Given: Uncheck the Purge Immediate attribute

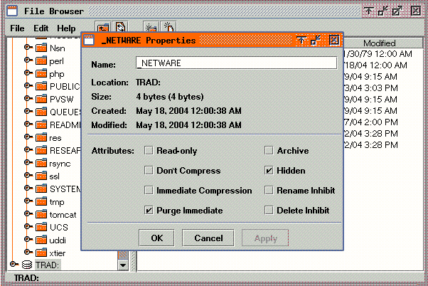Looking at the screenshot, I should (x=149, y=211).
